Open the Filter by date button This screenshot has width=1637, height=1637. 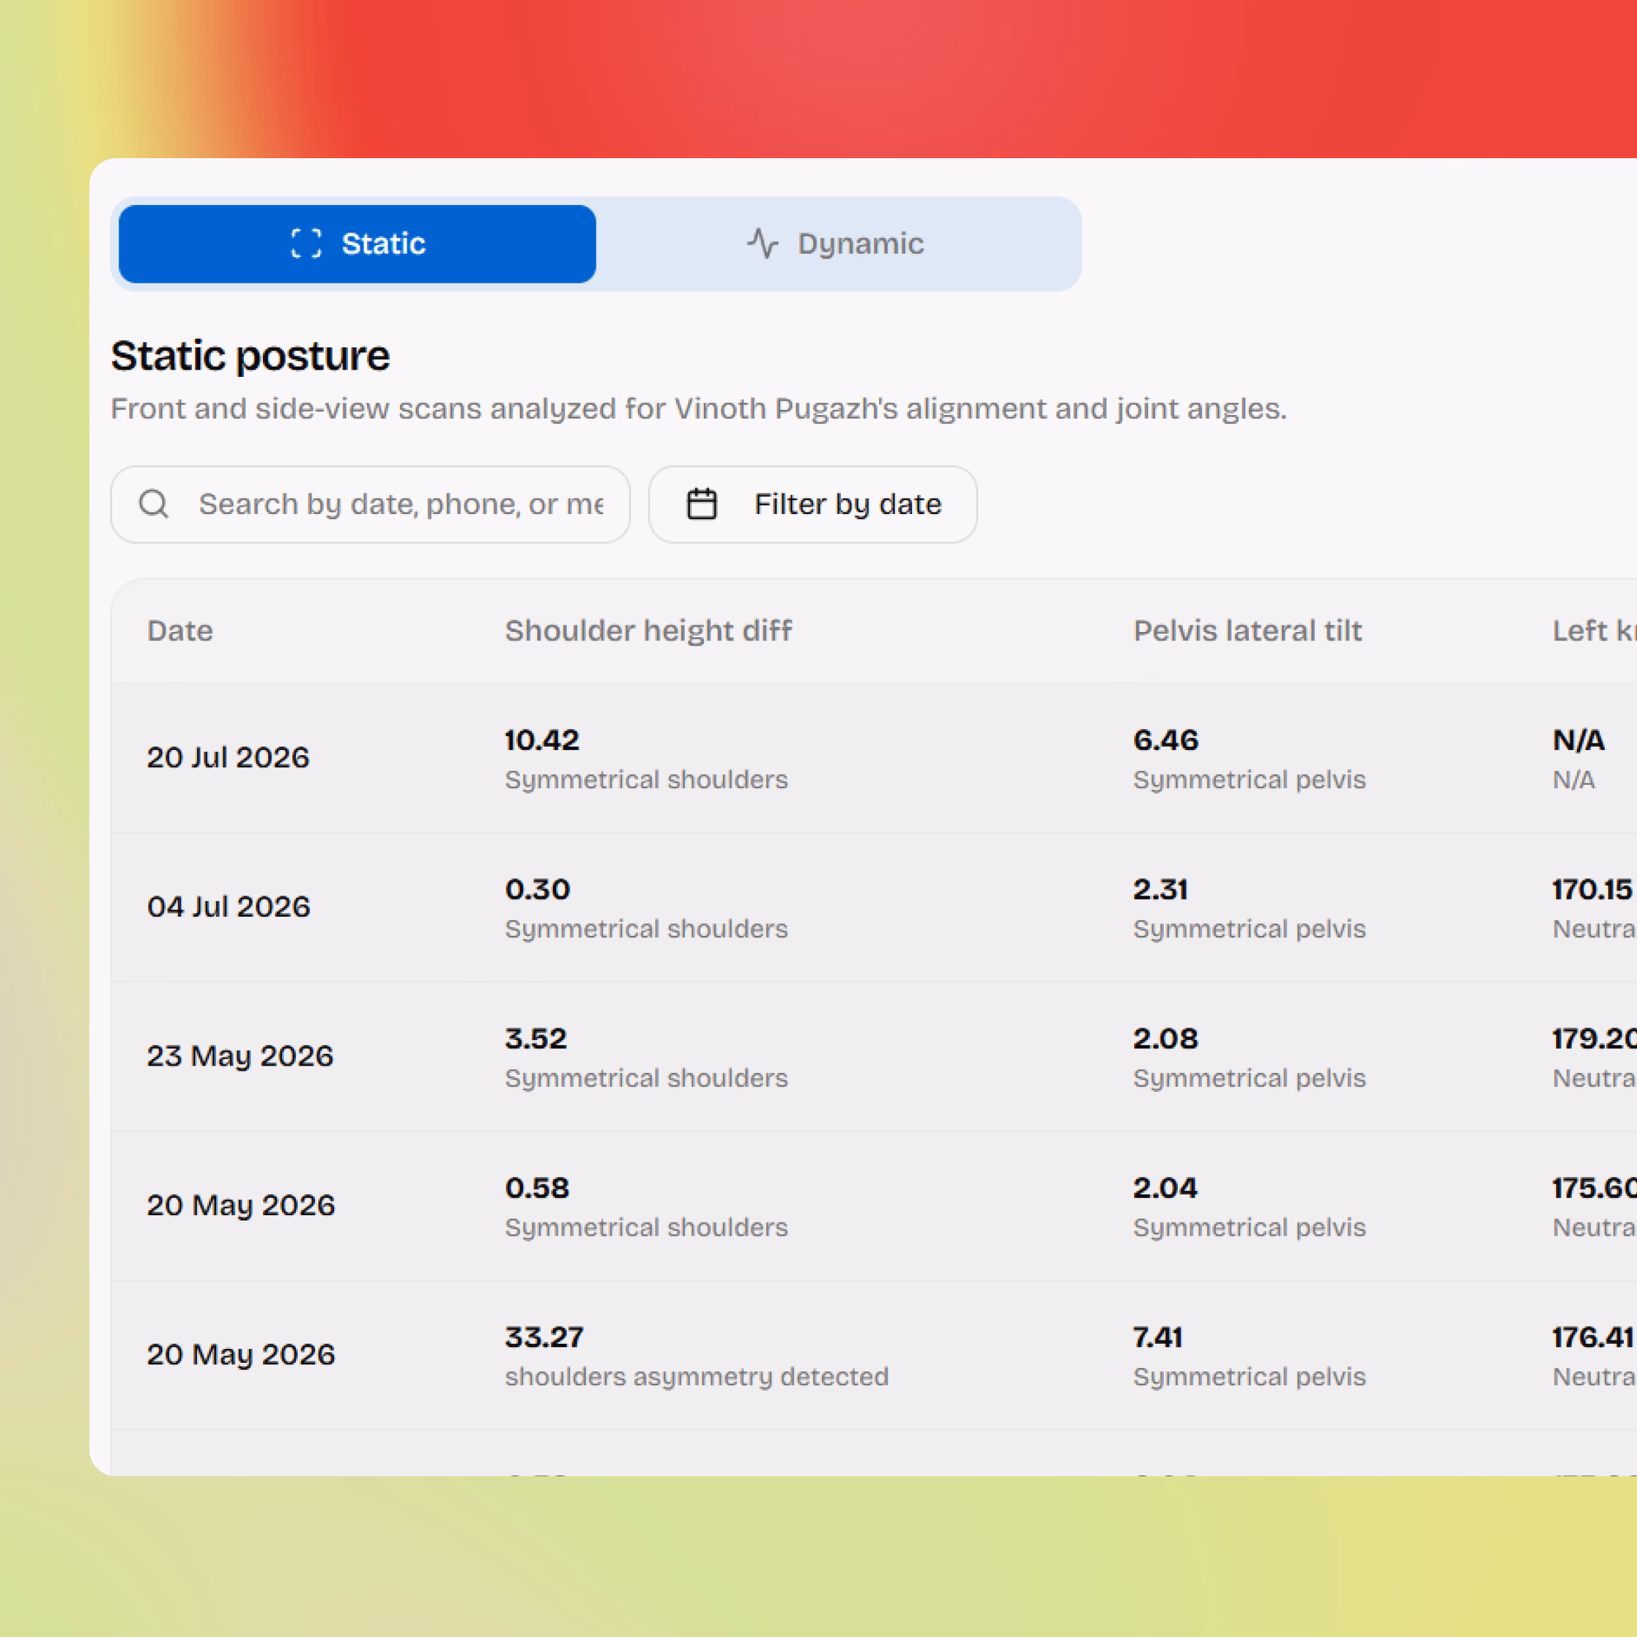813,504
